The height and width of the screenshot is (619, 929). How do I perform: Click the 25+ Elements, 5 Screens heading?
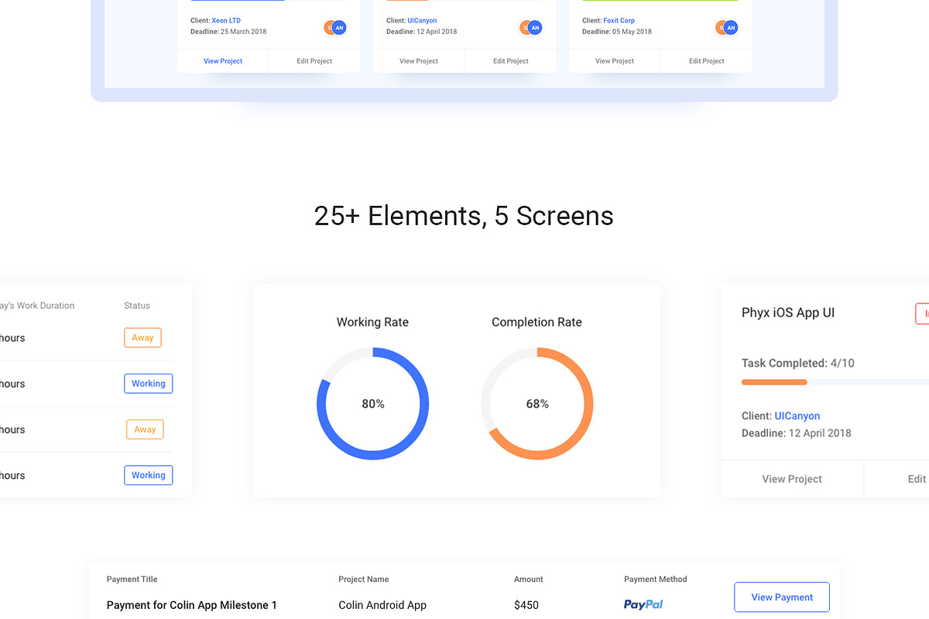tap(464, 216)
